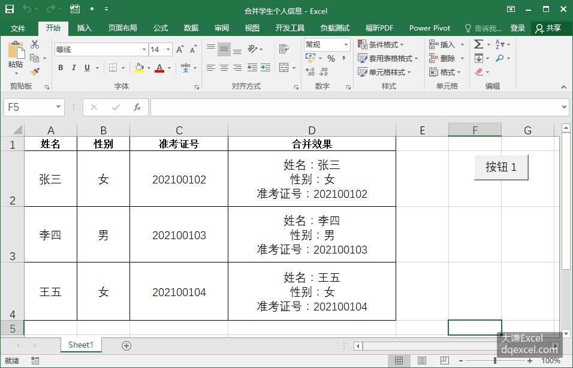
Task: Decrease font size with small A icon
Action: click(193, 49)
